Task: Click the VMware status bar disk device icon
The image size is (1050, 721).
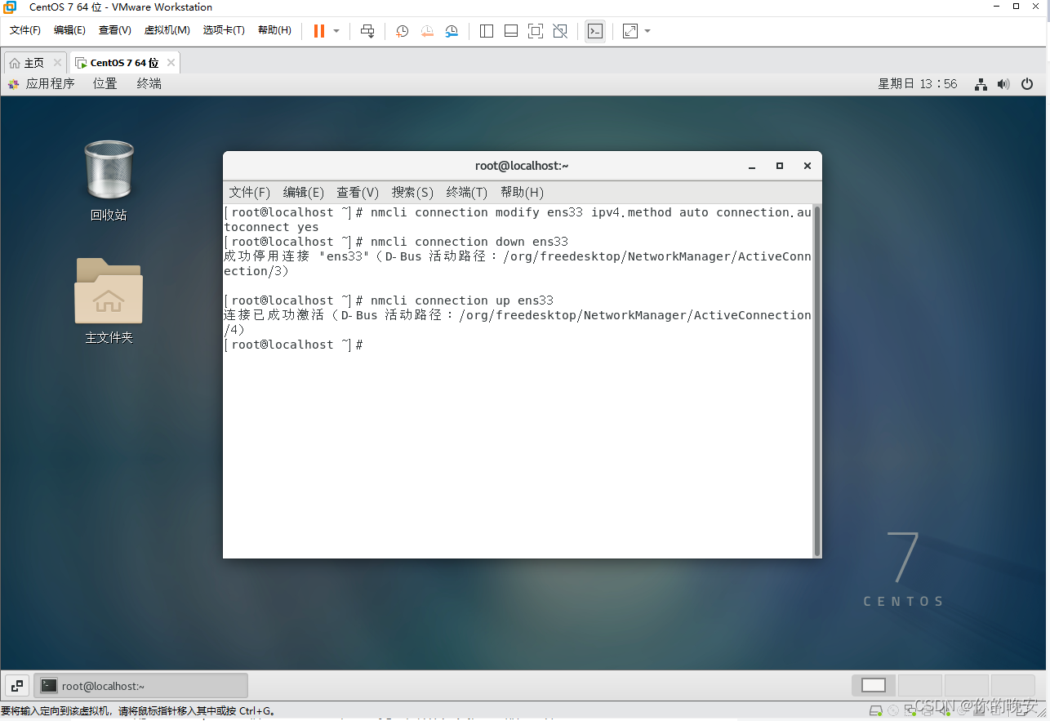Action: (875, 710)
